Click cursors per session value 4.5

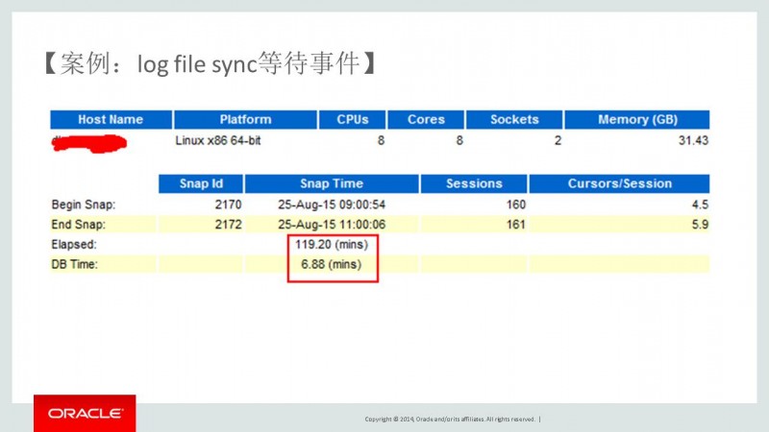(700, 204)
